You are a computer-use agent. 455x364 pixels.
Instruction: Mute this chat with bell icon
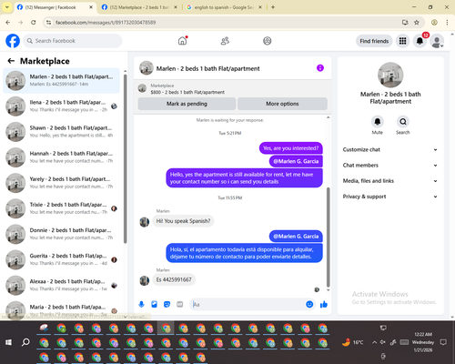tap(378, 122)
